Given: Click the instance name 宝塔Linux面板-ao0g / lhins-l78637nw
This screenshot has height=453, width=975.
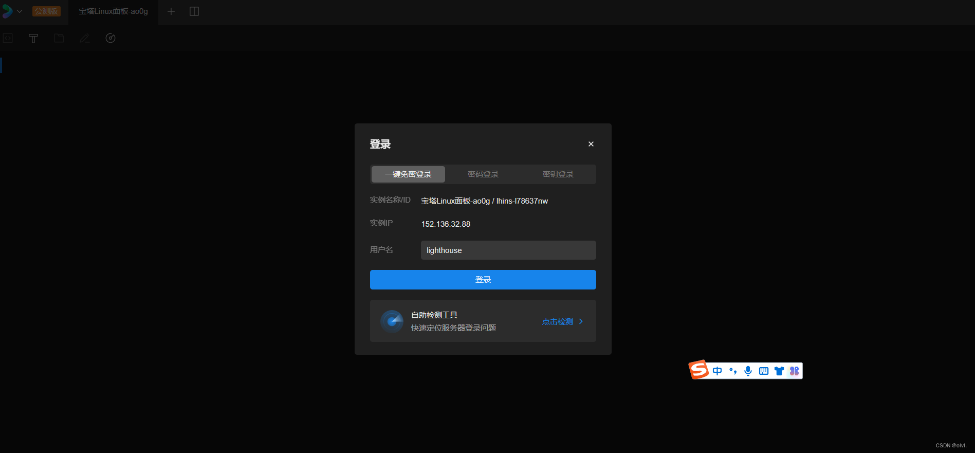Looking at the screenshot, I should pos(485,201).
